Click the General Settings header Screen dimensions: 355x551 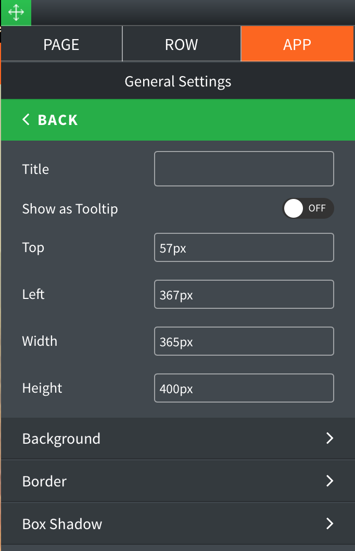pos(178,82)
